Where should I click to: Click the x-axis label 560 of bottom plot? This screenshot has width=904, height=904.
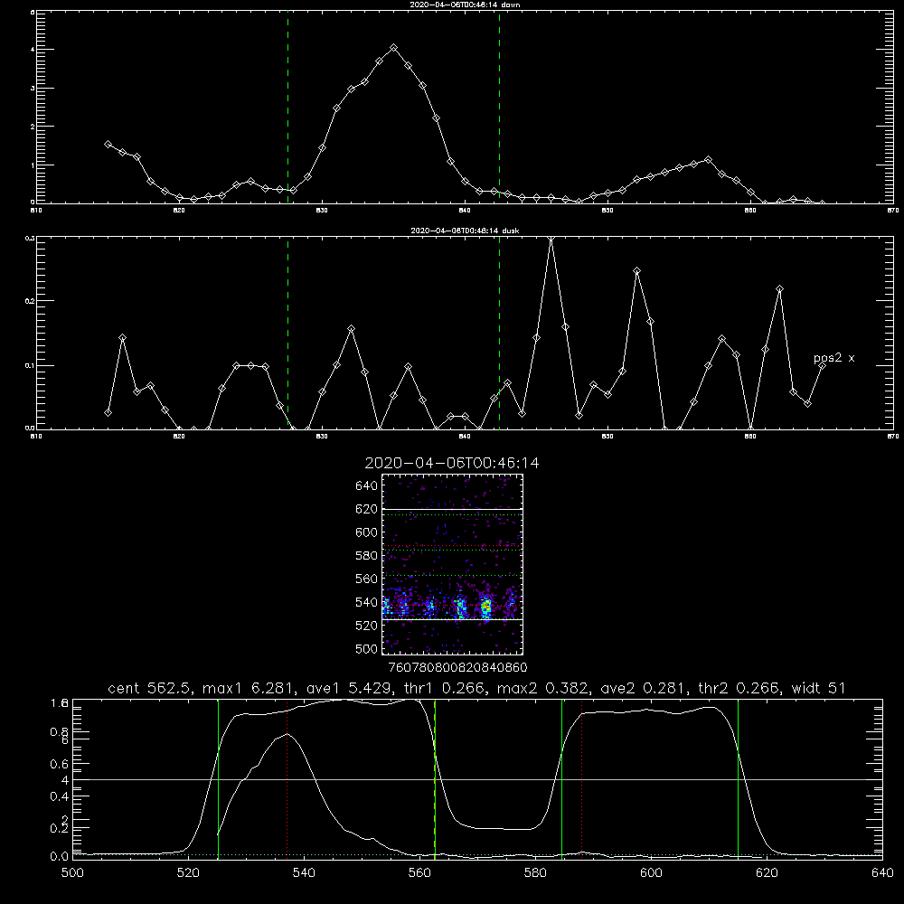tap(419, 873)
